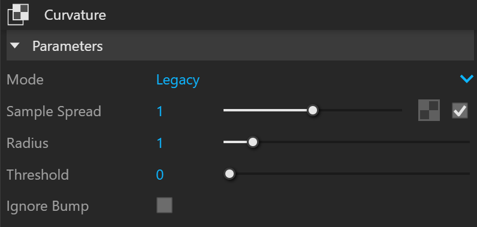This screenshot has width=477, height=227.
Task: Collapse the Parameters section triangle
Action: (15, 46)
